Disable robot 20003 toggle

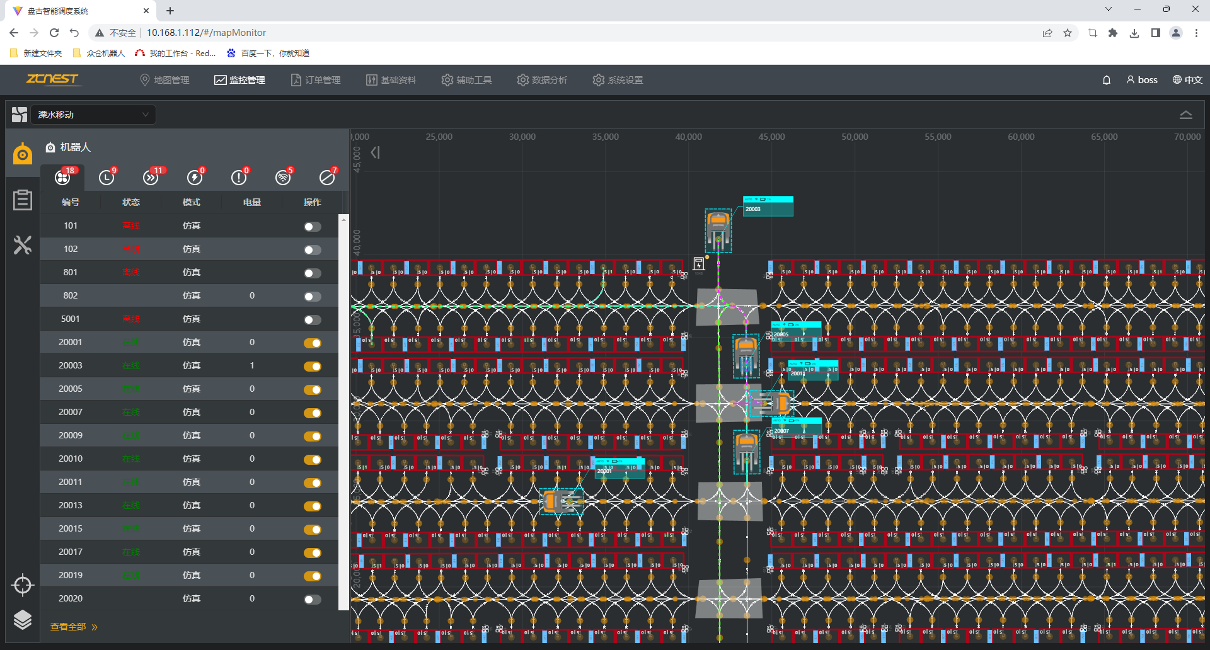[313, 367]
